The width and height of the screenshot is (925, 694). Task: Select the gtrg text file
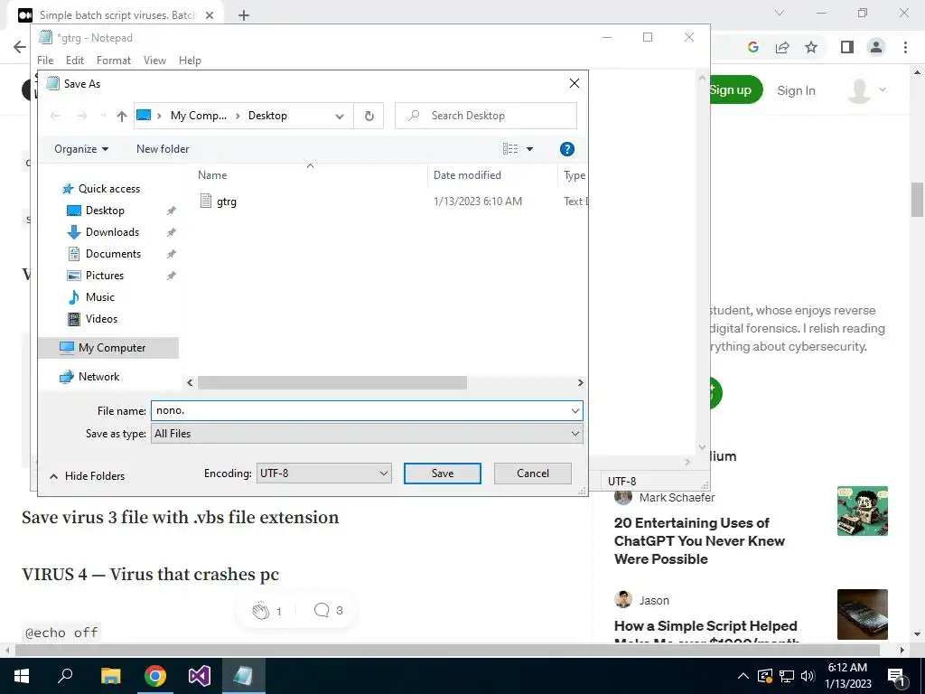pyautogui.click(x=226, y=202)
